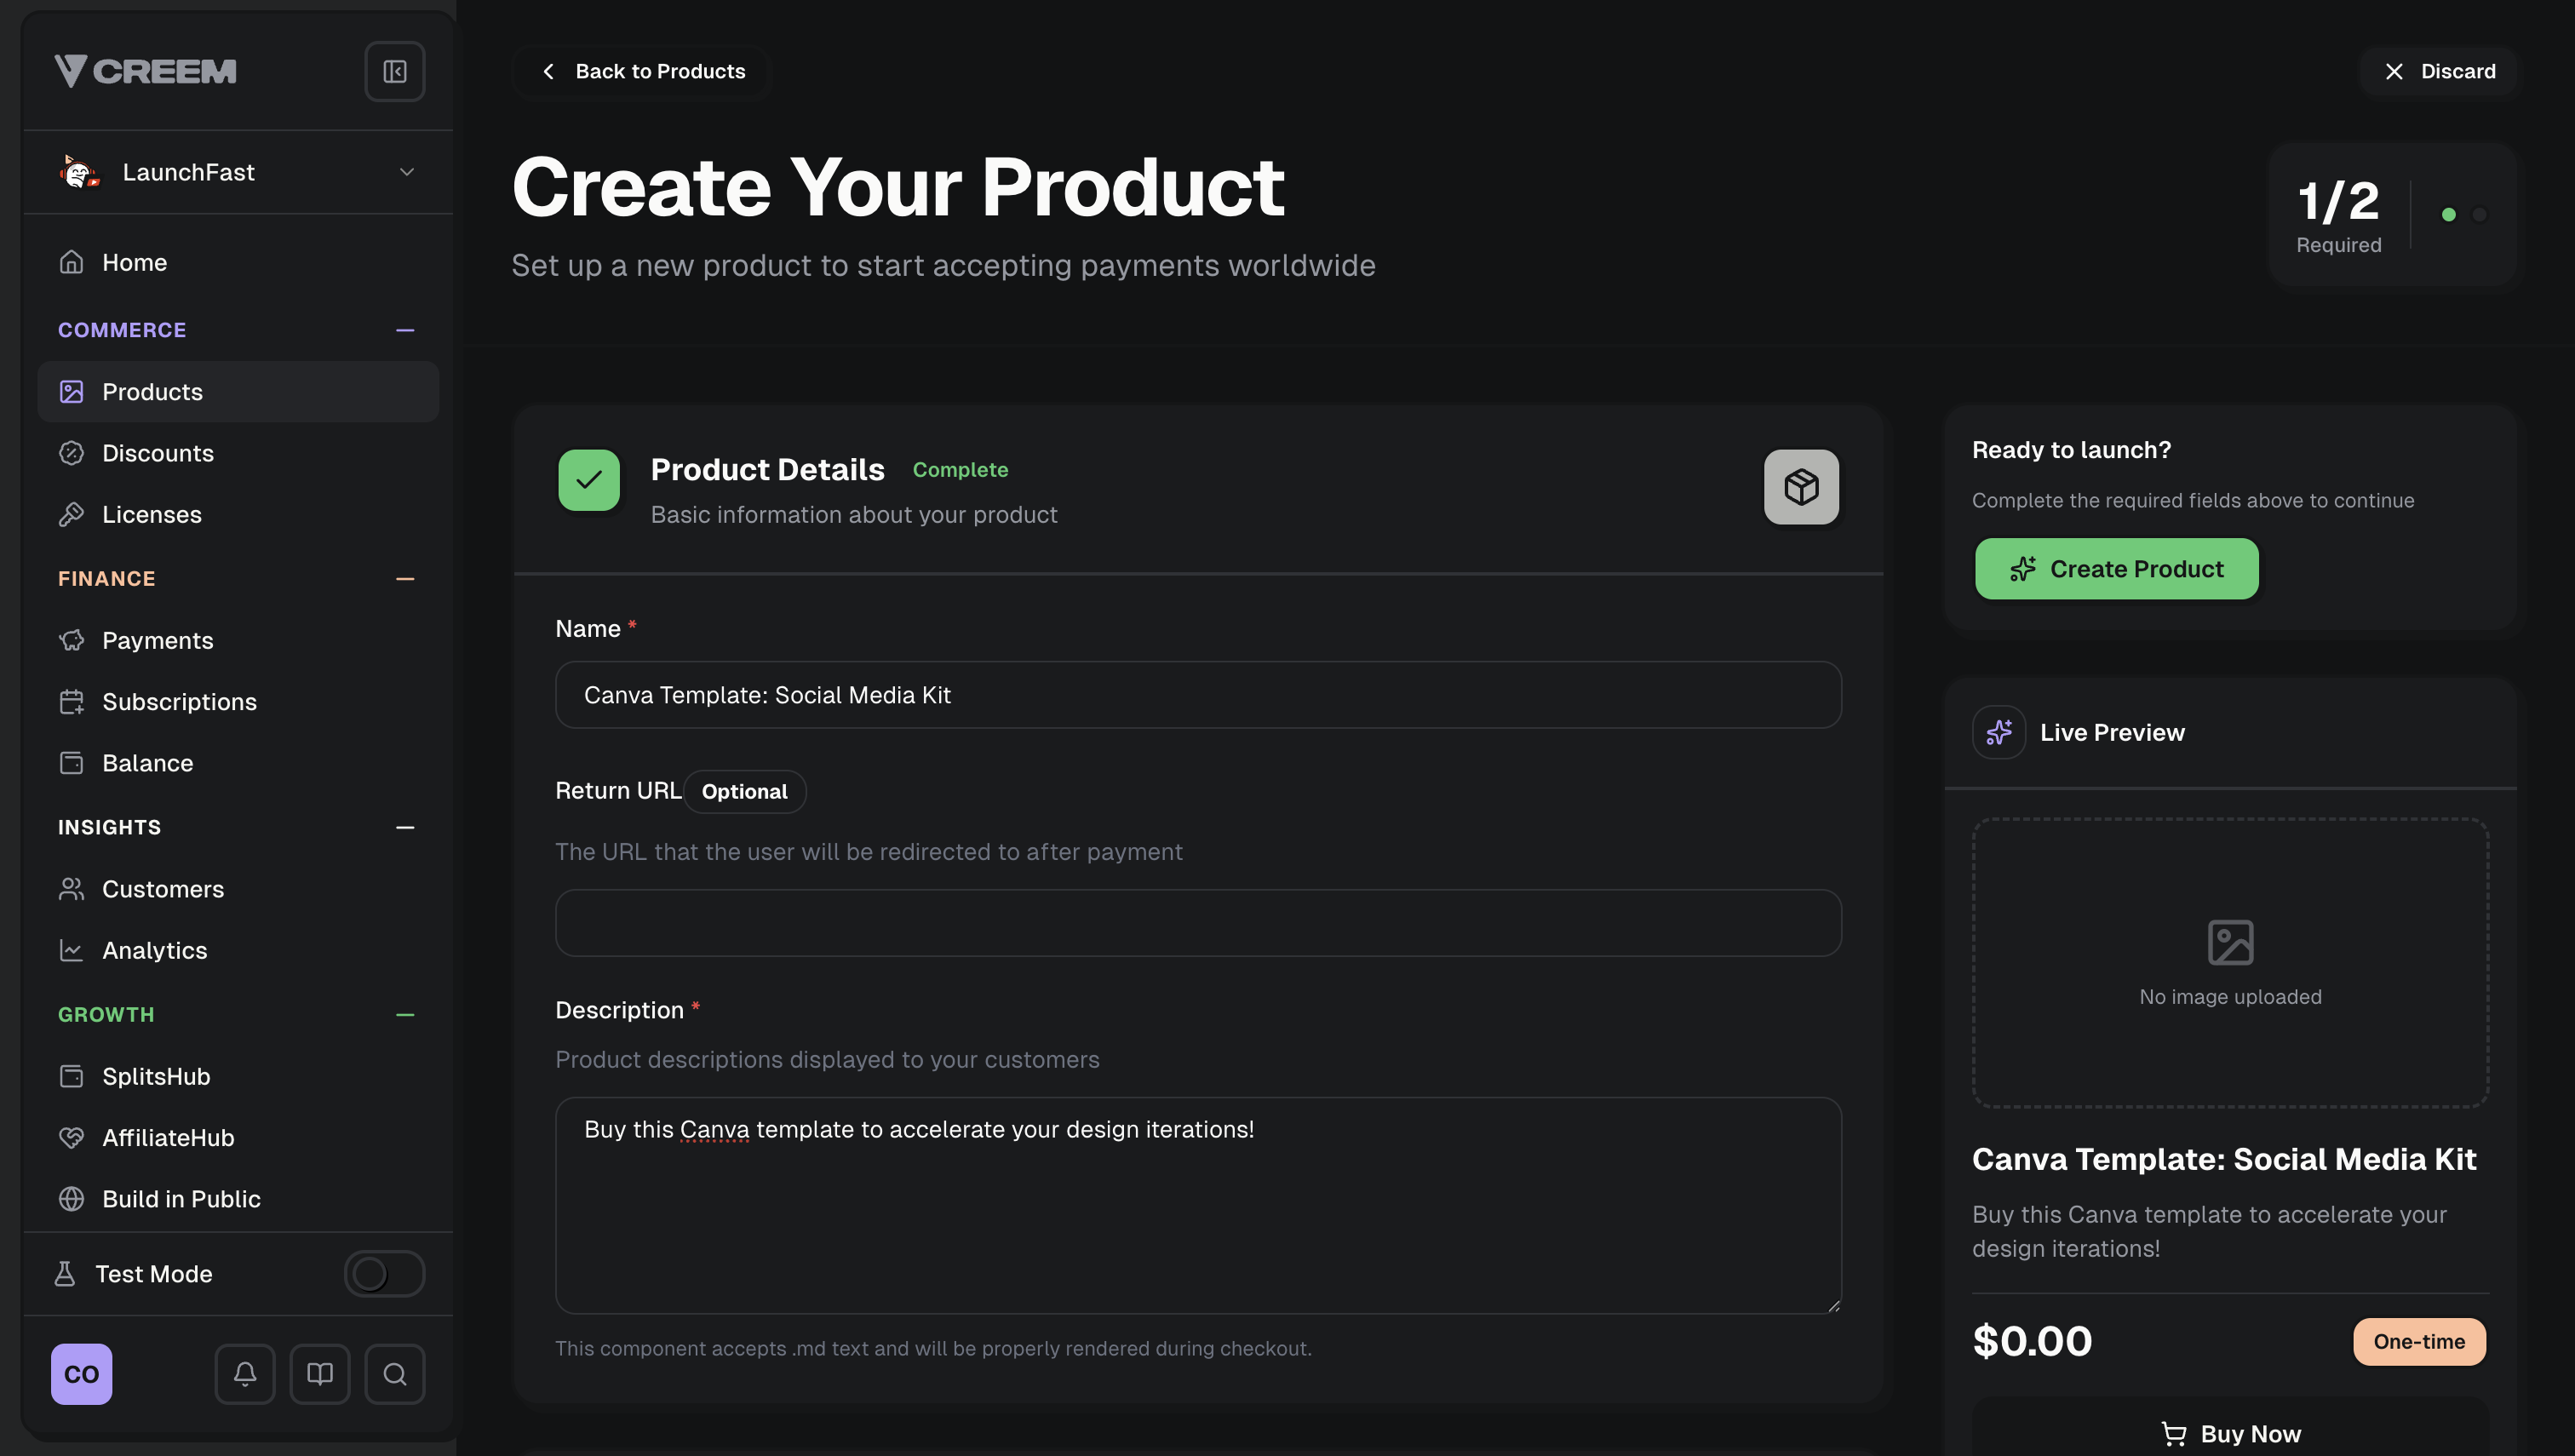This screenshot has width=2575, height=1456.
Task: Open Subscriptions page
Action: coord(238,702)
